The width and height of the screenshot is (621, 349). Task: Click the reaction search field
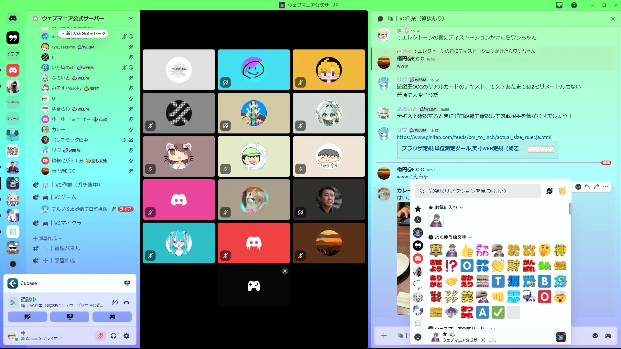point(478,191)
